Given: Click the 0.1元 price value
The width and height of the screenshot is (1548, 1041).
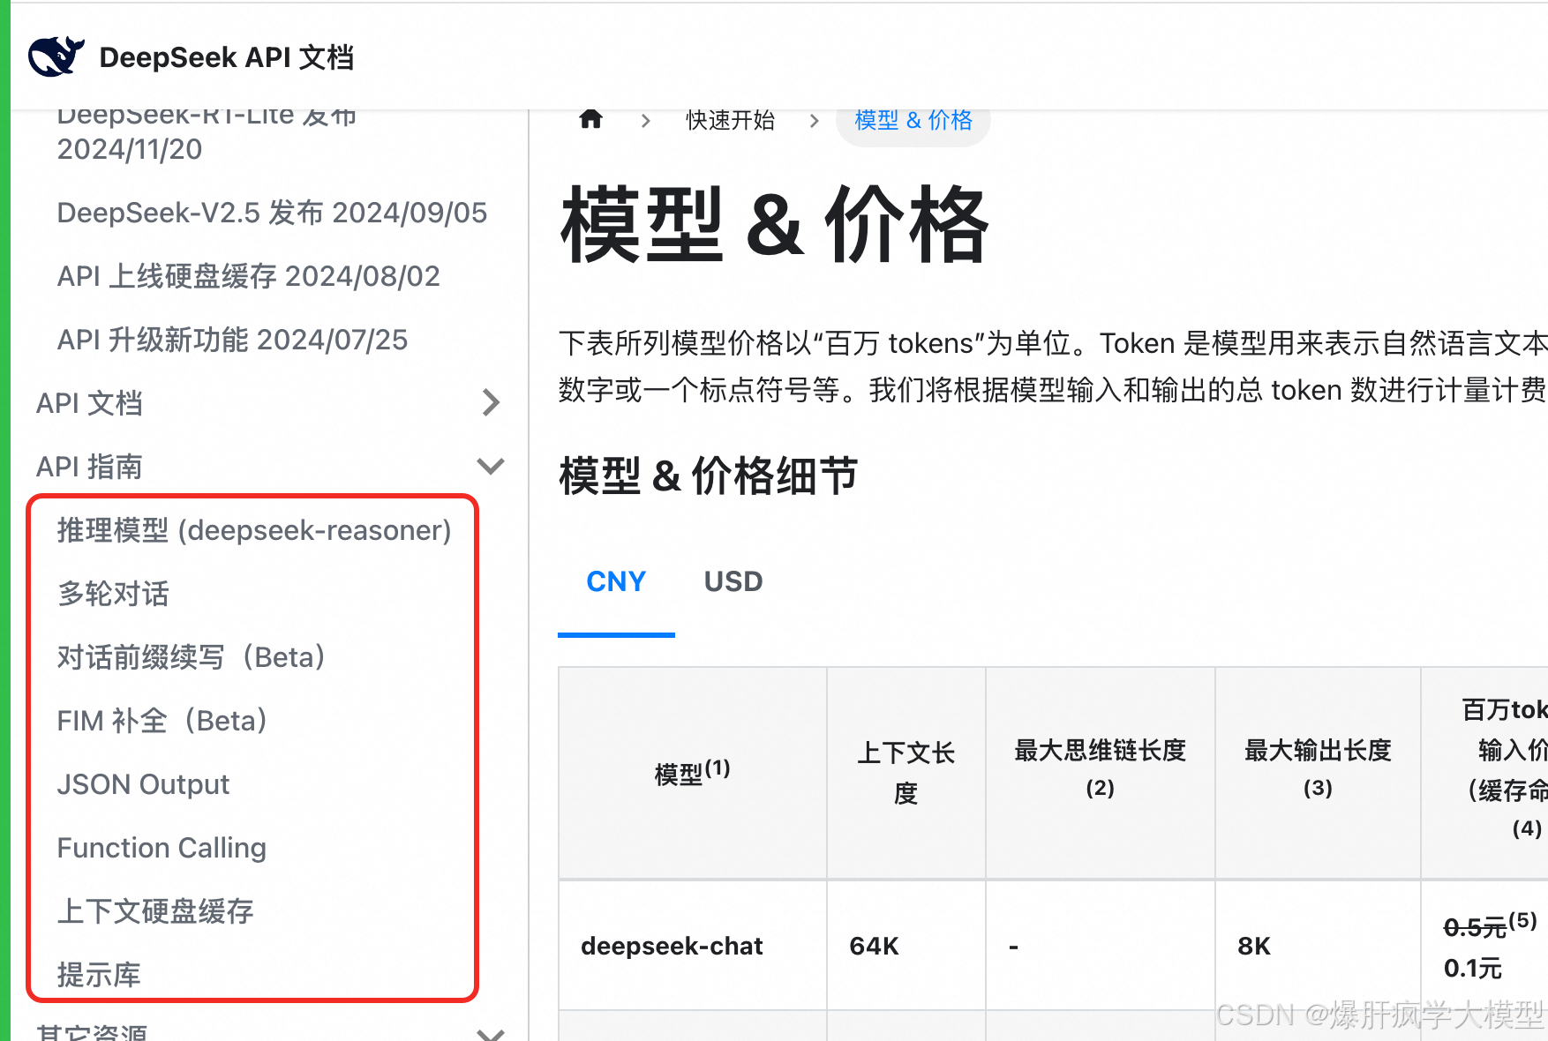Looking at the screenshot, I should pyautogui.click(x=1472, y=969).
